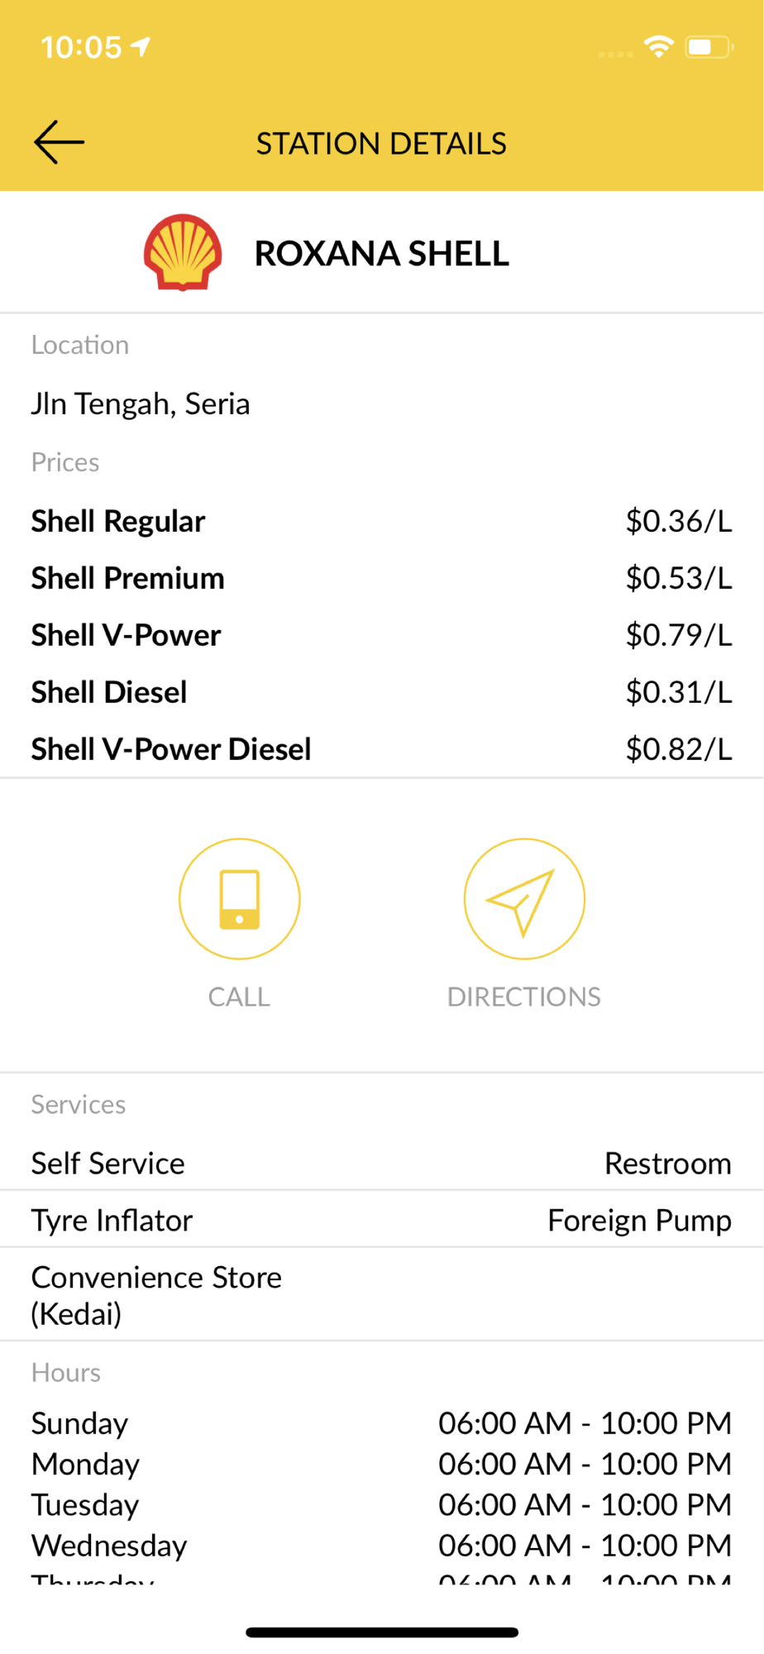This screenshot has width=764, height=1654.
Task: Tap the Convenience Store (Kedai) service
Action: [157, 1294]
